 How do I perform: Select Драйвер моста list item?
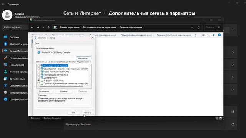[50, 77]
